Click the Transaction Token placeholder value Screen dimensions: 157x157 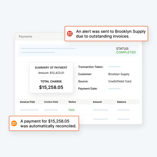click(x=115, y=67)
